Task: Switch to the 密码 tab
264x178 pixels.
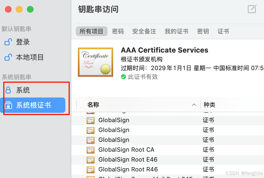Action: point(118,31)
